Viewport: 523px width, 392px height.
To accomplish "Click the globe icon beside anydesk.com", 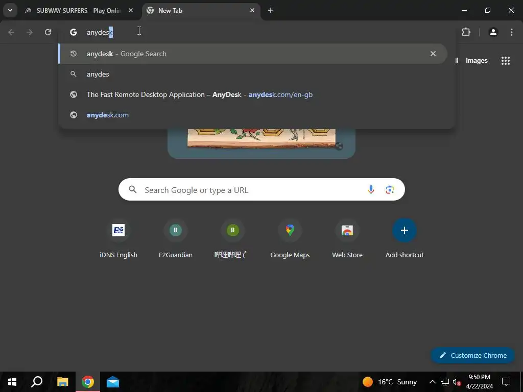I will 74,115.
